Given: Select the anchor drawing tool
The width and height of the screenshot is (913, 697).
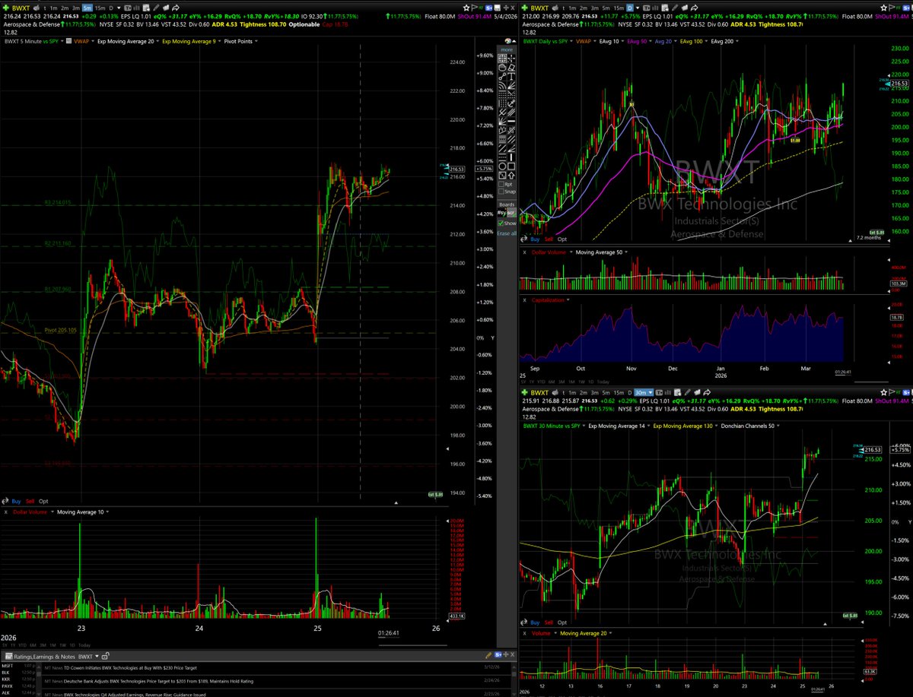Looking at the screenshot, I should [x=511, y=103].
